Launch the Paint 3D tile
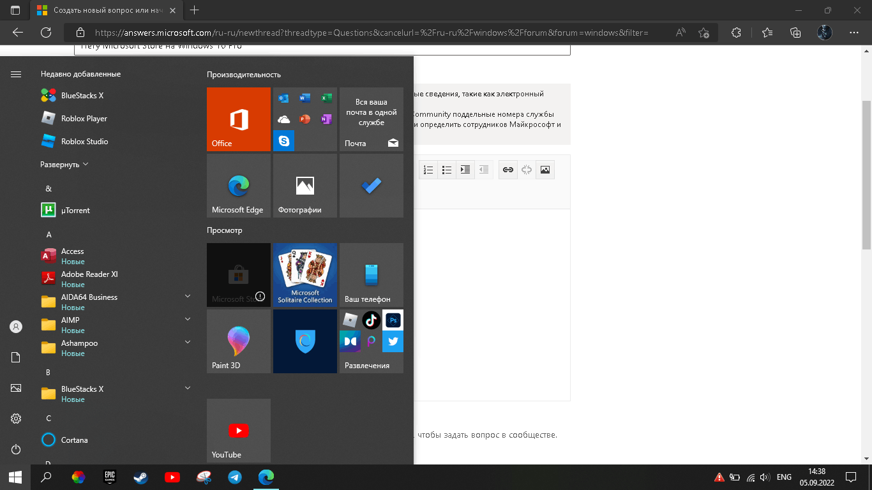 (x=239, y=341)
